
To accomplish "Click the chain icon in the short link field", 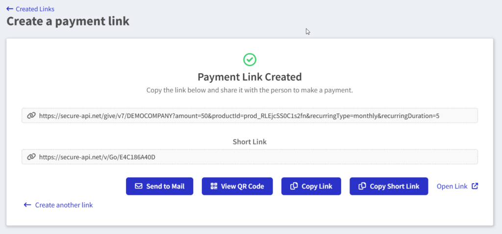I will [31, 157].
